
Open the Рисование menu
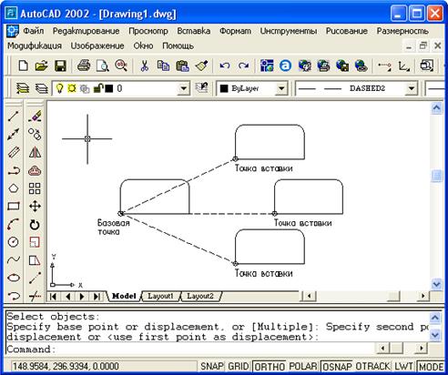(x=347, y=31)
